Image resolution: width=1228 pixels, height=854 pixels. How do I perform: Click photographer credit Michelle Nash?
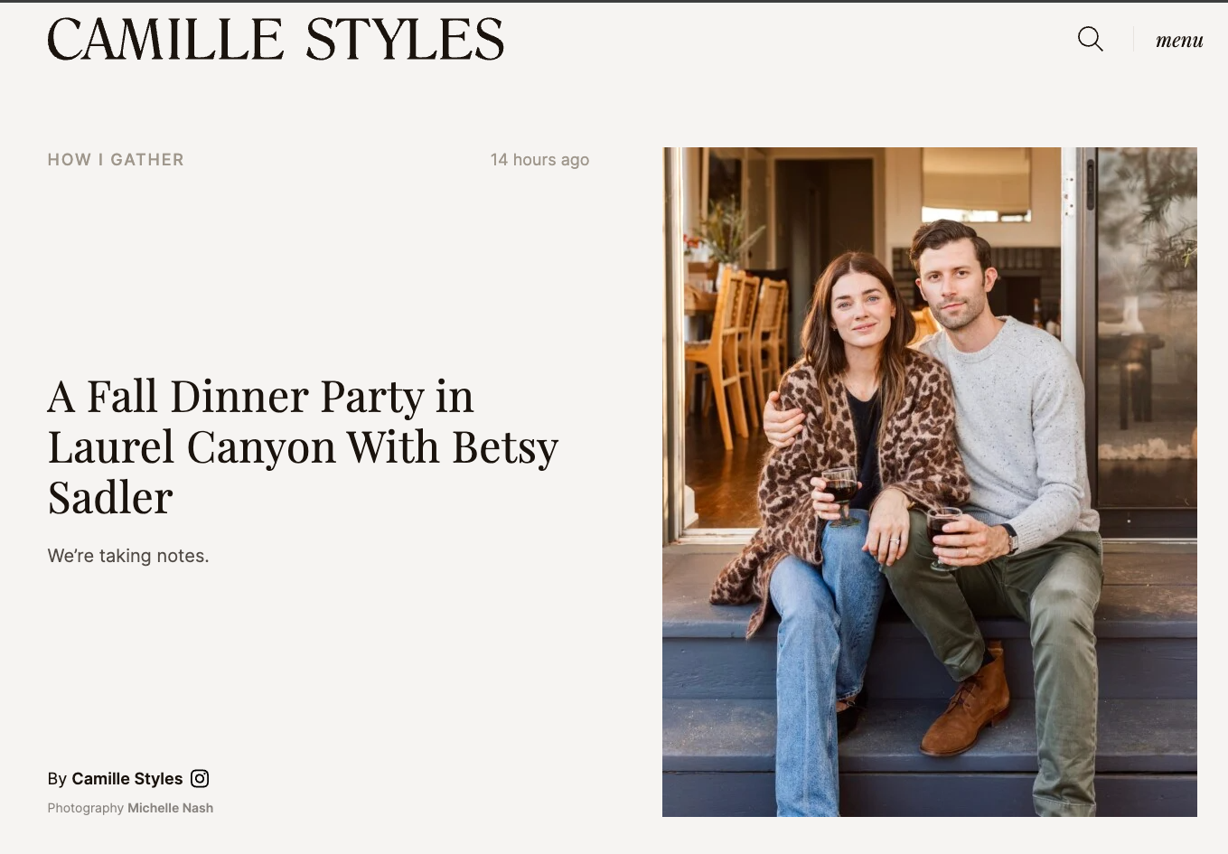(170, 808)
